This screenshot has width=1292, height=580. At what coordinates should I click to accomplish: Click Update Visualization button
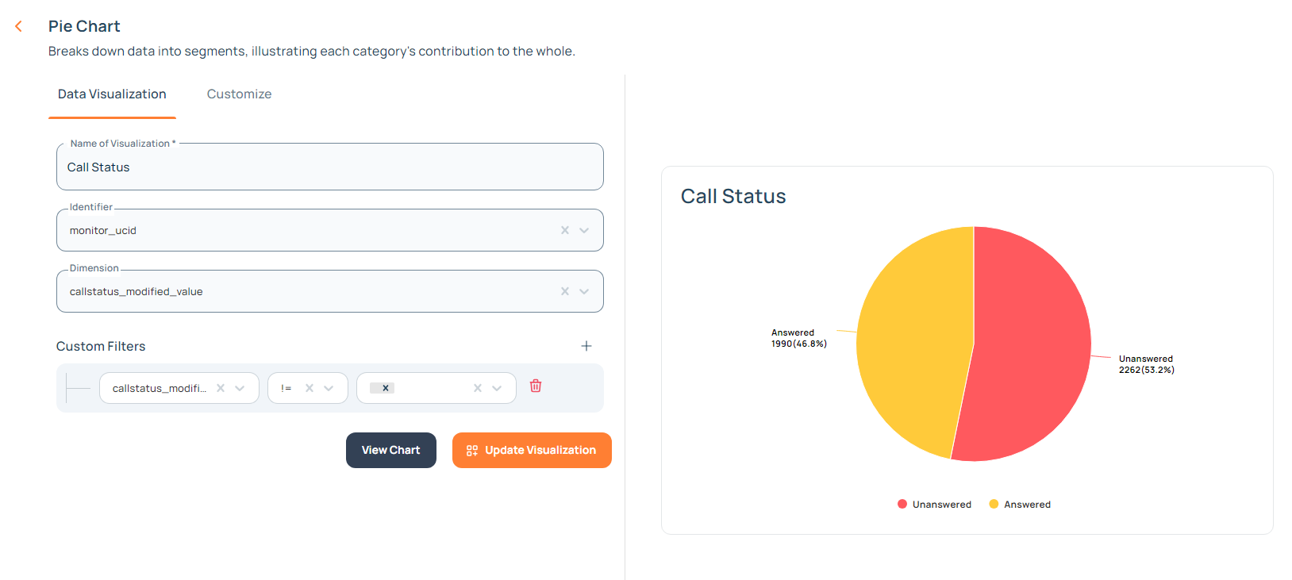(532, 450)
